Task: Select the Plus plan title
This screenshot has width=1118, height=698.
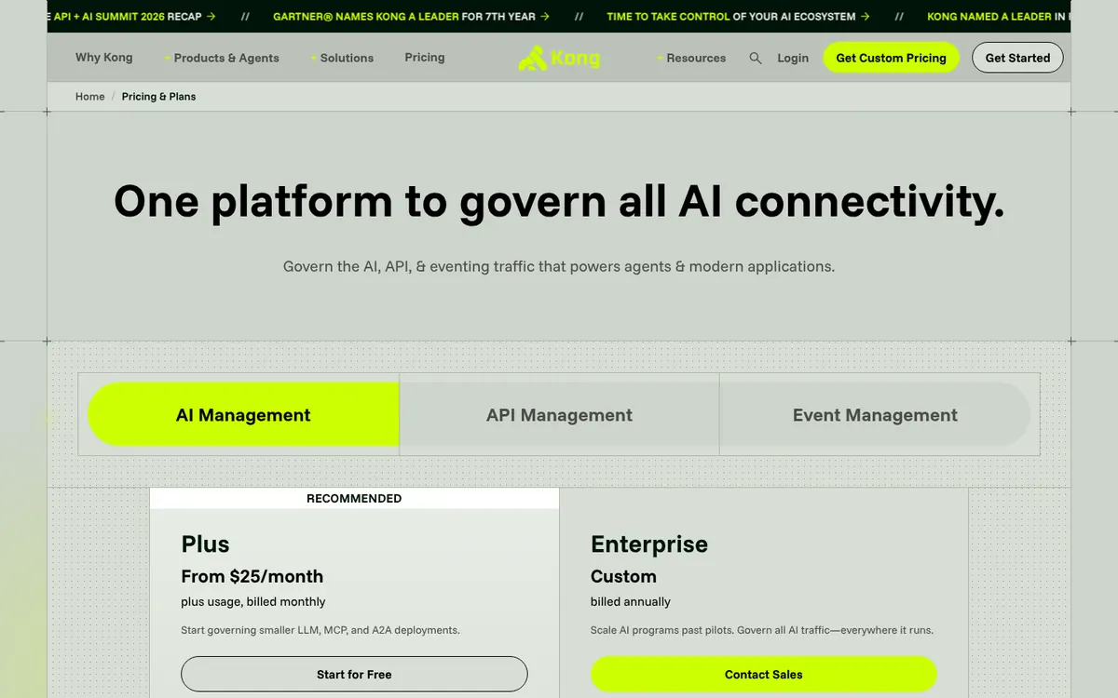Action: (x=205, y=544)
